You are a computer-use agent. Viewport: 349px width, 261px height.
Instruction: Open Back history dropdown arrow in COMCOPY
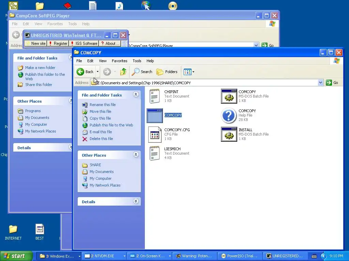[97, 72]
